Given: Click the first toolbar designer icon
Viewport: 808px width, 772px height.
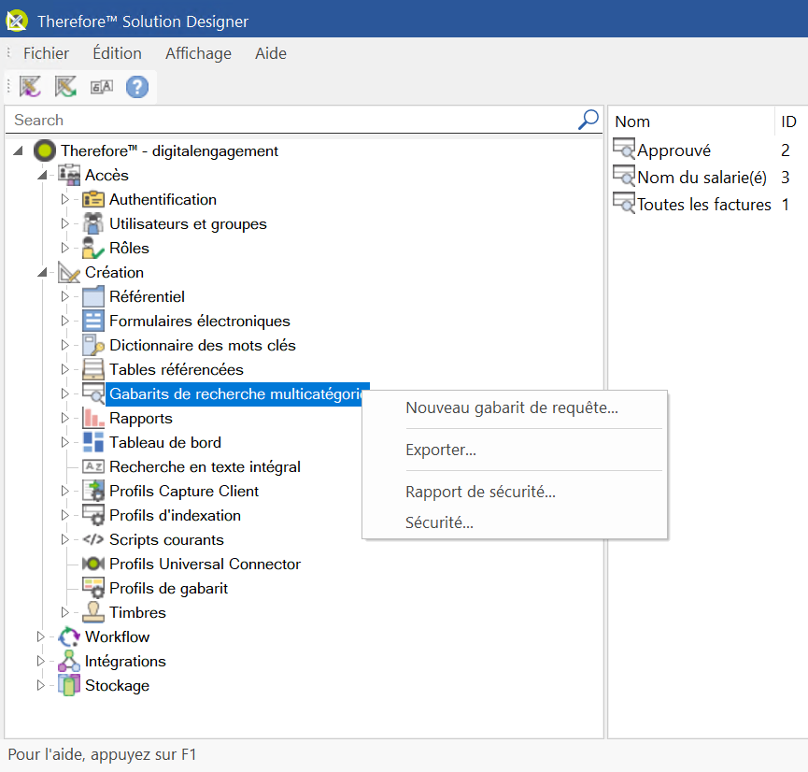Looking at the screenshot, I should [x=30, y=87].
